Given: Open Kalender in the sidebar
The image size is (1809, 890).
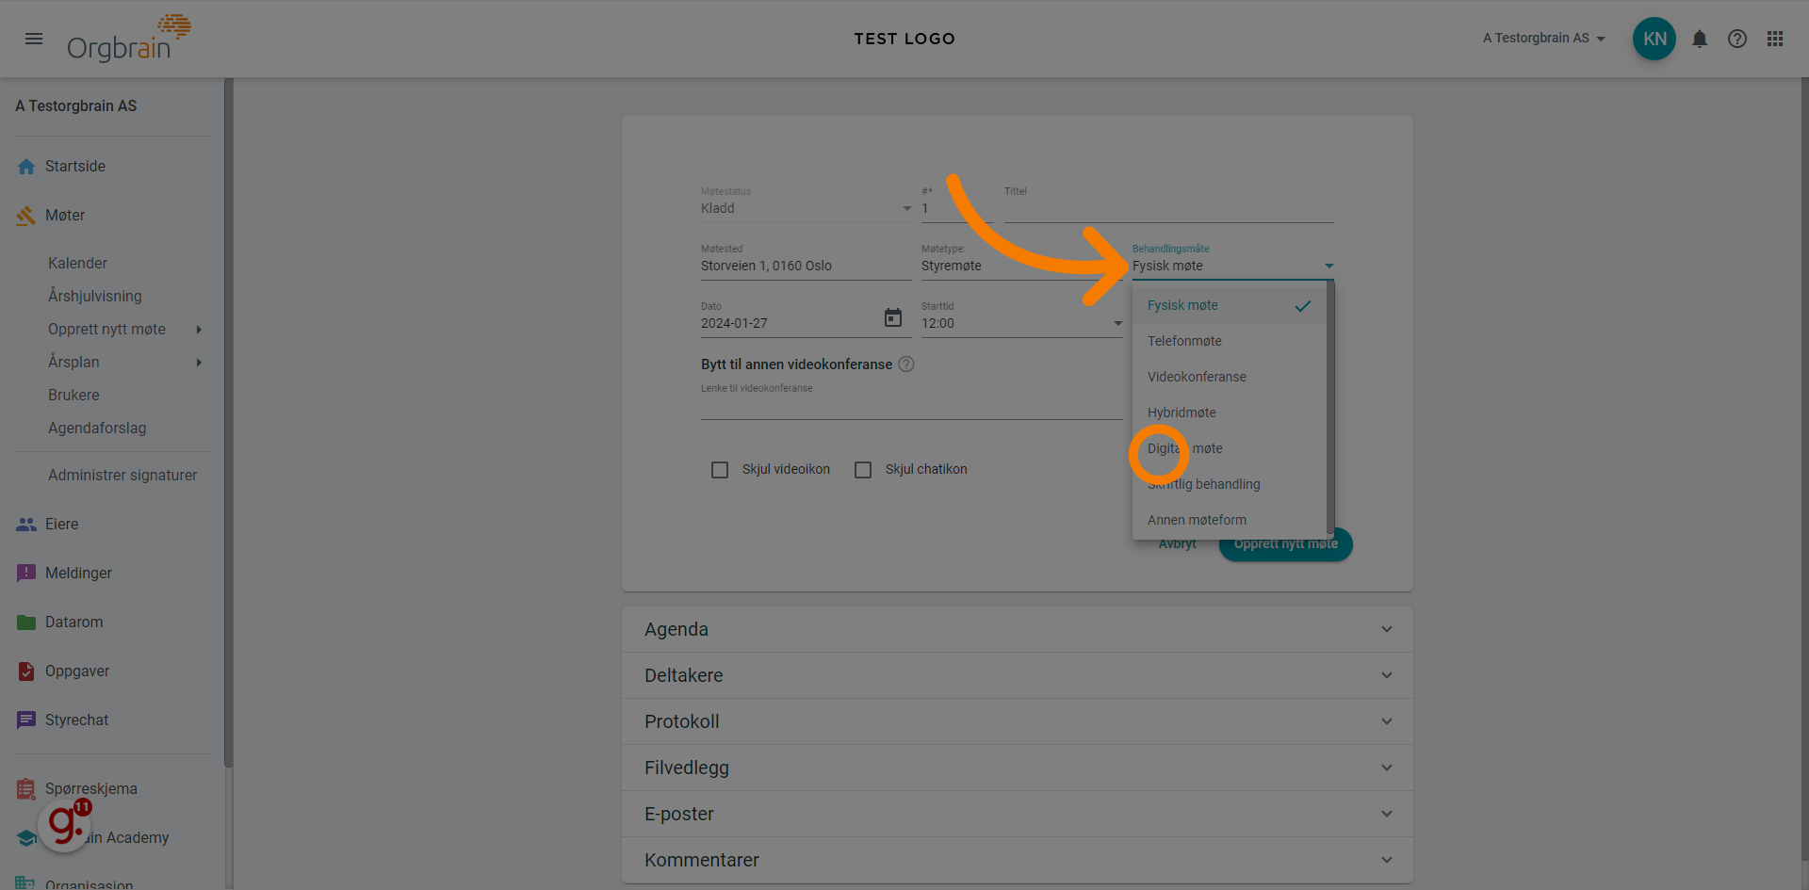Looking at the screenshot, I should coord(77,264).
